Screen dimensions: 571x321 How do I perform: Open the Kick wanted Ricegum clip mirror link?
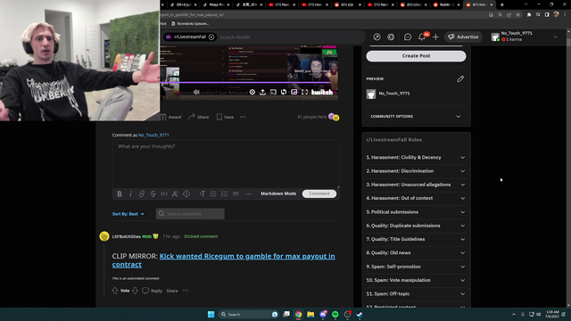[x=224, y=260]
